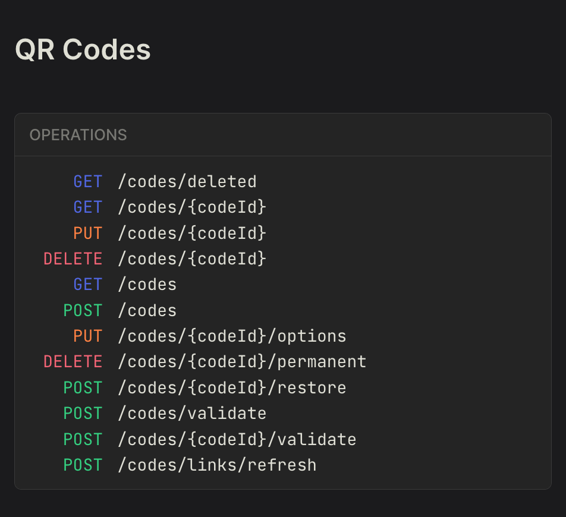Screen dimensions: 566x517
Task: Select the PUT /codes/{codeId} operation
Action: [x=191, y=233]
